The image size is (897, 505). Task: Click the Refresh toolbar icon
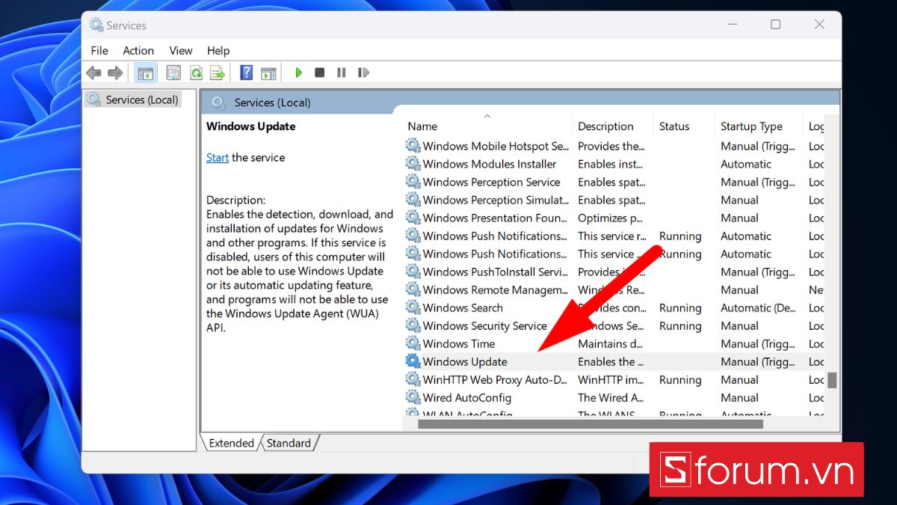point(196,73)
